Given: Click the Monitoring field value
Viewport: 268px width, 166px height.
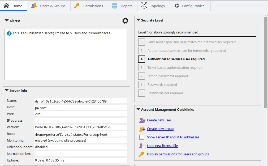Looking at the screenshot, I should [x=81, y=140].
